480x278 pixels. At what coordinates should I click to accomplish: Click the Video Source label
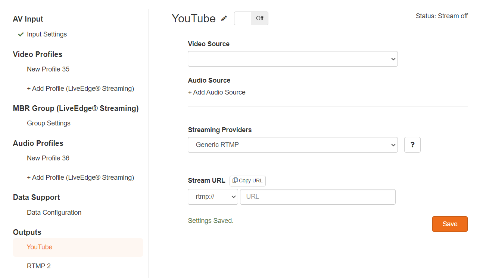click(209, 44)
